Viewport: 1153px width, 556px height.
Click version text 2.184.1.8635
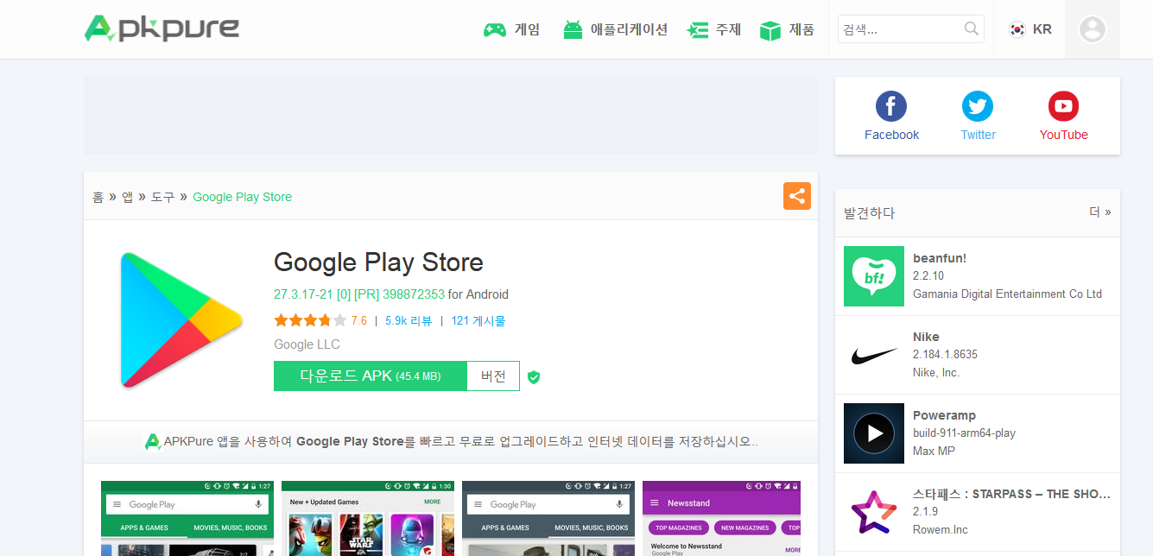coord(945,354)
